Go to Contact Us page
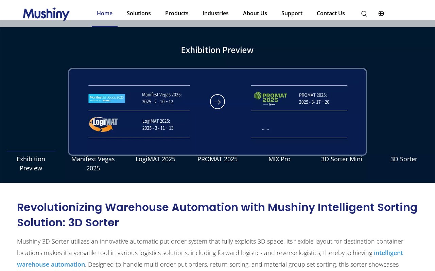Screen dimensions: 435x271 click(x=331, y=13)
